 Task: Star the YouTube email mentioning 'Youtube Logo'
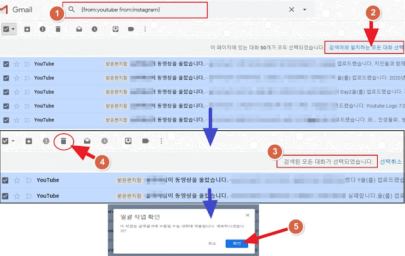coord(16,106)
